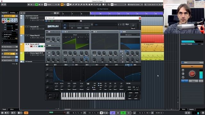205x115 pixels.
Task: Click the transport Stop button
Action: click(x=118, y=113)
